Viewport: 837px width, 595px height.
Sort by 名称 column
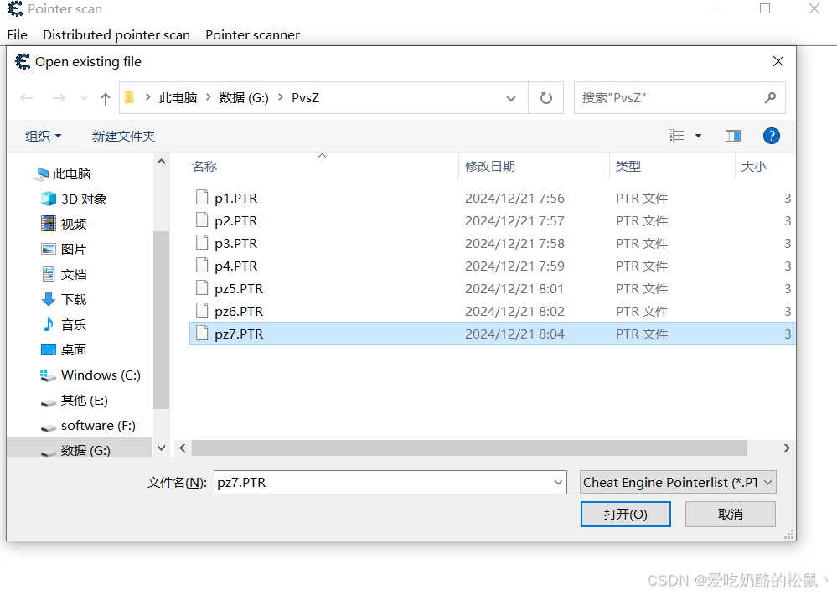(x=204, y=166)
